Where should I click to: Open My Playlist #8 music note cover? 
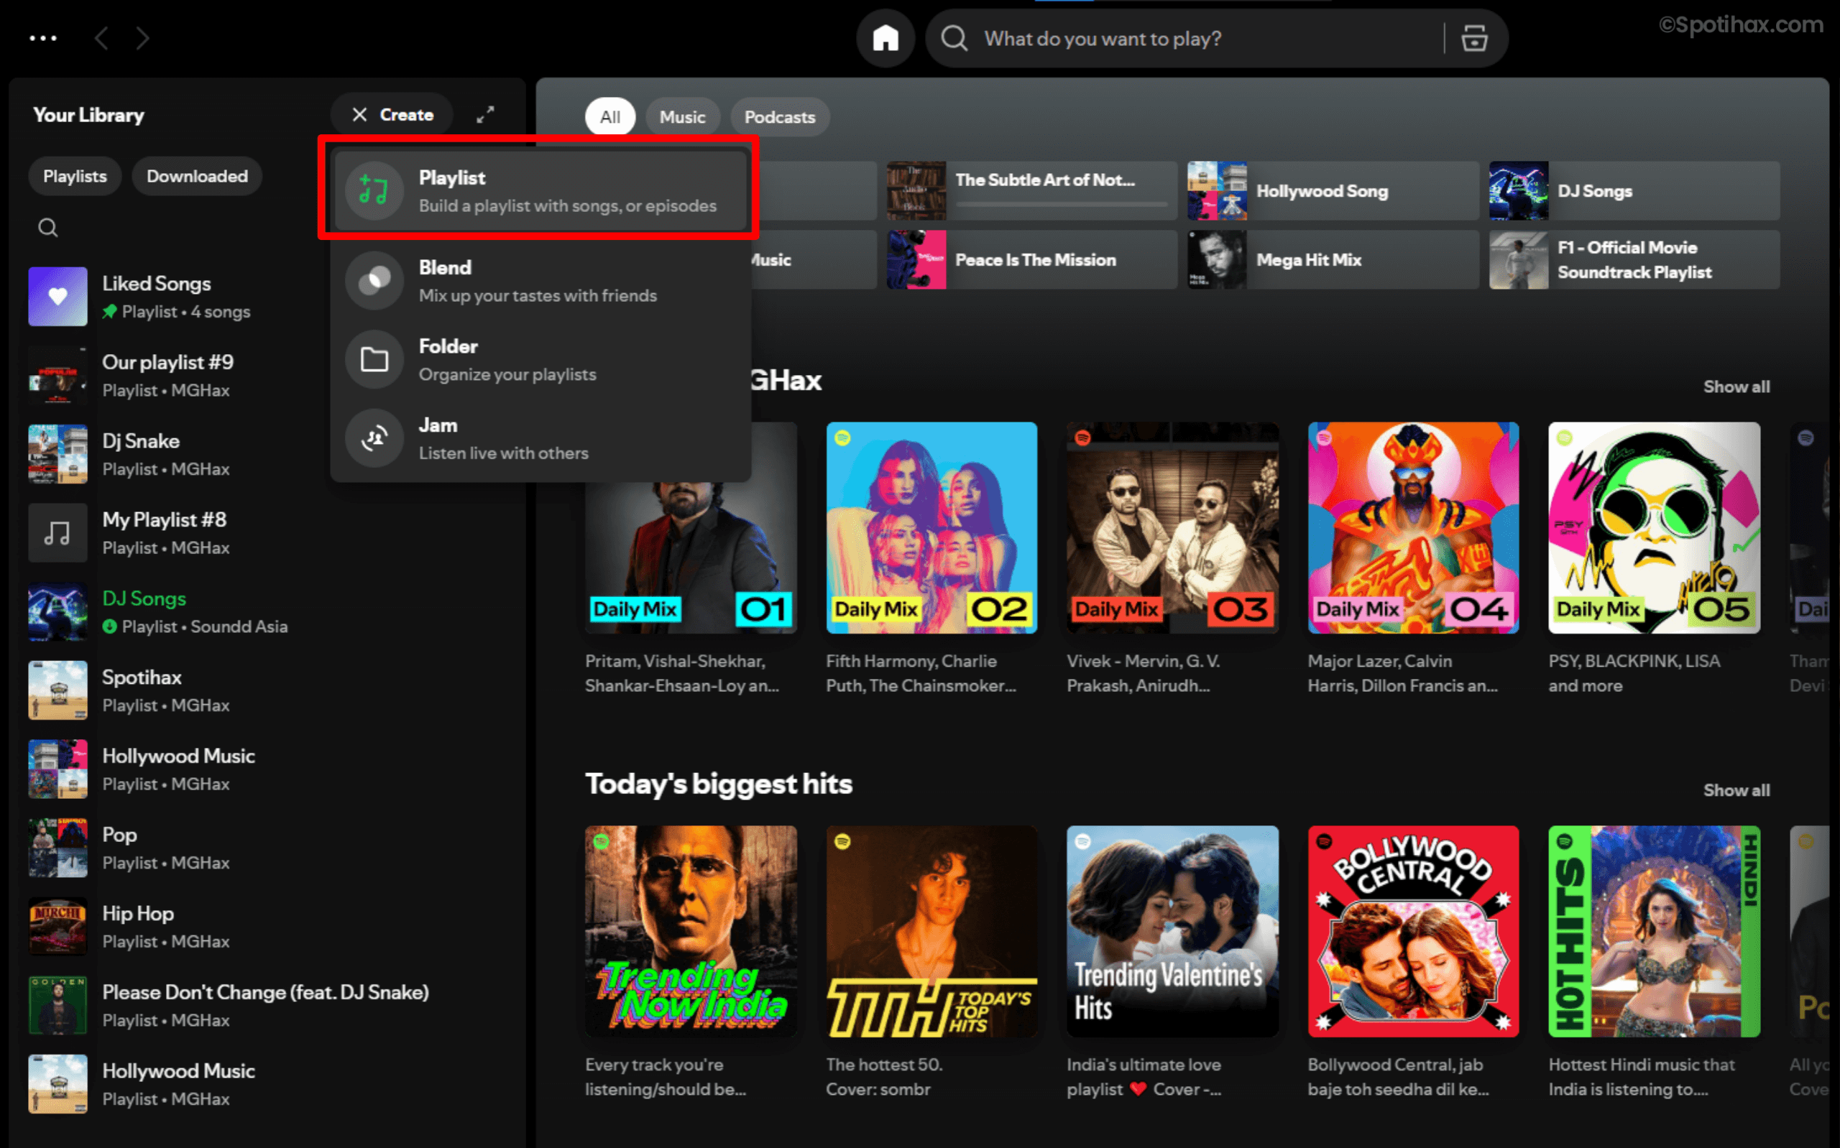[57, 532]
